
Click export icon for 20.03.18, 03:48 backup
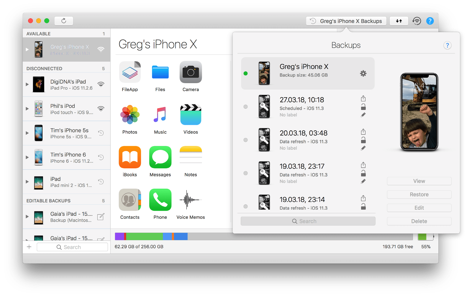[x=363, y=132]
